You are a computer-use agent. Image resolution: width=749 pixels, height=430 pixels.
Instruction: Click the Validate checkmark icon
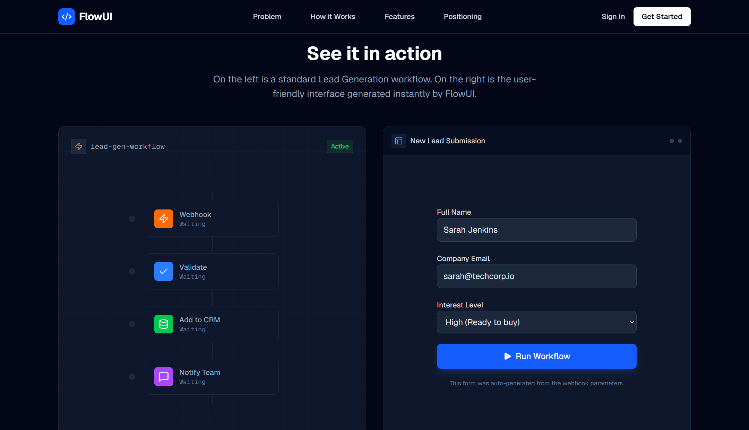163,271
